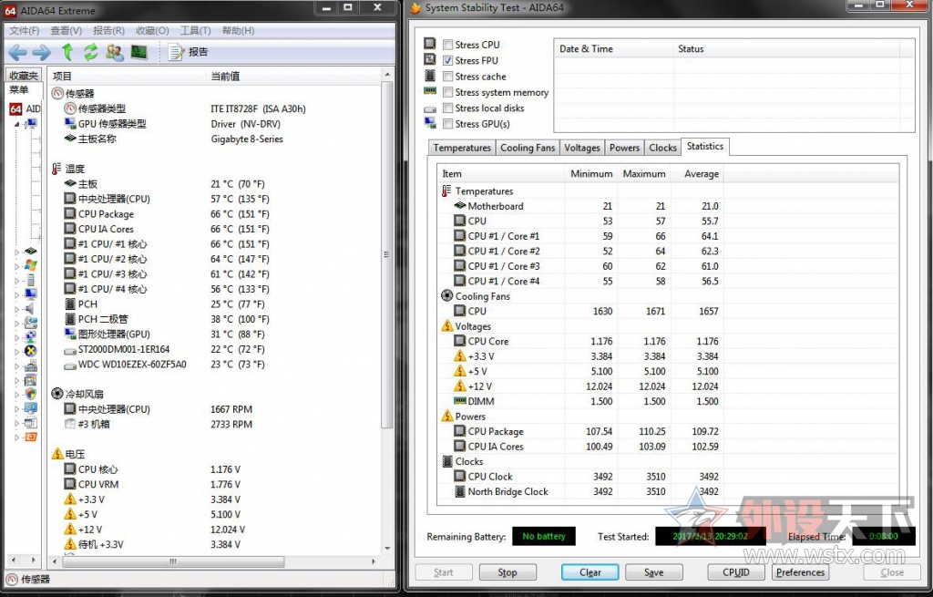Enable the Stress CPU checkbox
This screenshot has height=597, width=933.
coord(447,45)
